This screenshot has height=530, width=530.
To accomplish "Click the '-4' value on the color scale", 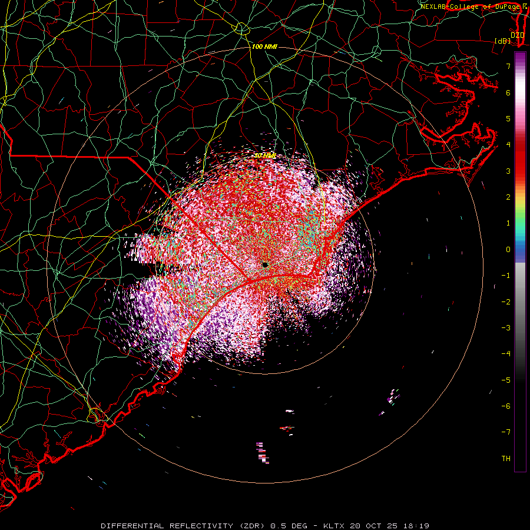I will point(506,354).
